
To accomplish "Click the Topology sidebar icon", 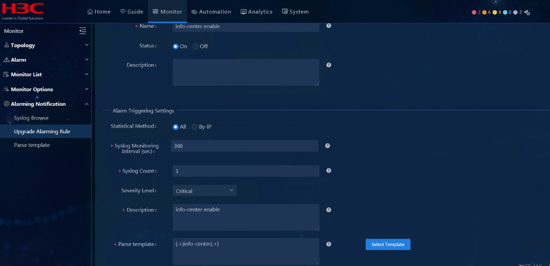I will [x=6, y=45].
